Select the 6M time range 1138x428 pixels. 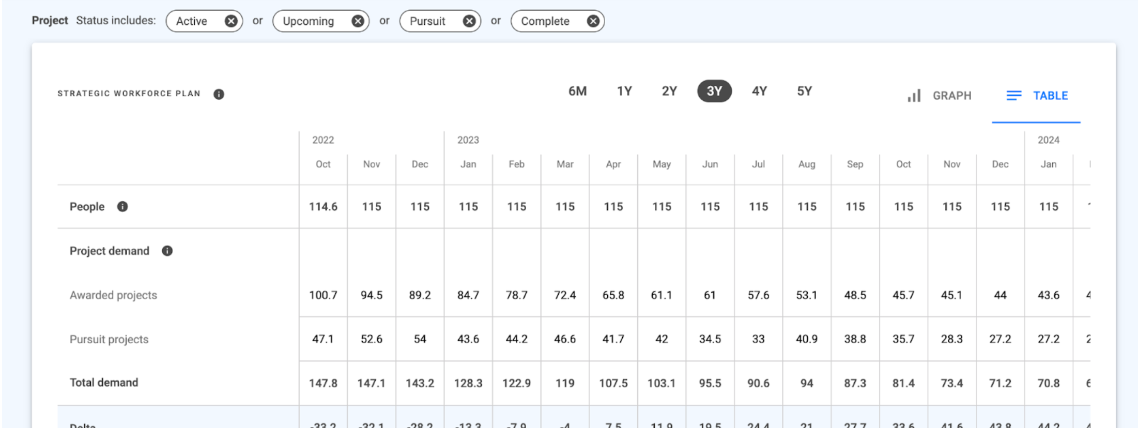[577, 91]
